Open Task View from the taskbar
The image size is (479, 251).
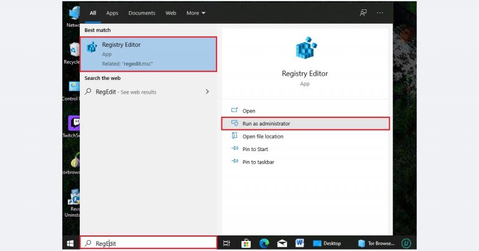[x=227, y=244]
